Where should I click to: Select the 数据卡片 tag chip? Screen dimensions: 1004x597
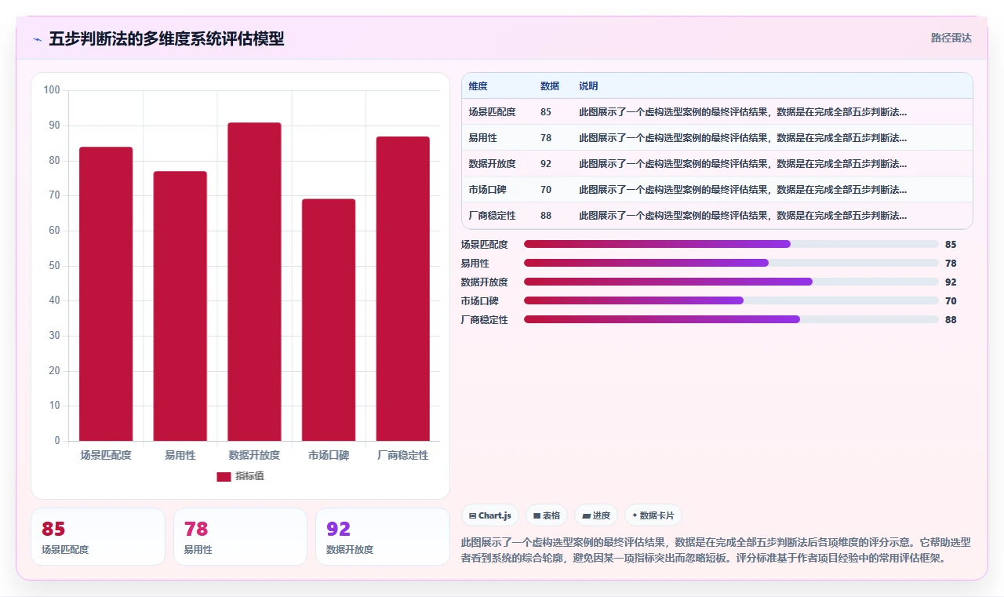pyautogui.click(x=653, y=515)
